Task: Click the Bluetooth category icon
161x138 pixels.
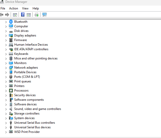Action: point(11,22)
